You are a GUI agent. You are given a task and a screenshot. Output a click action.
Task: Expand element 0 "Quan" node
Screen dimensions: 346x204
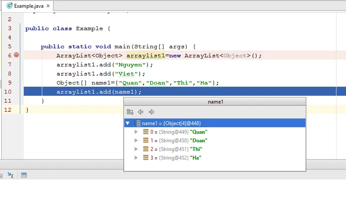[x=136, y=132]
